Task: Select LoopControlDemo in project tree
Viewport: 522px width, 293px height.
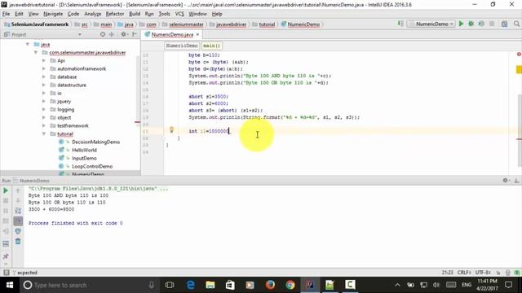Action: click(92, 166)
